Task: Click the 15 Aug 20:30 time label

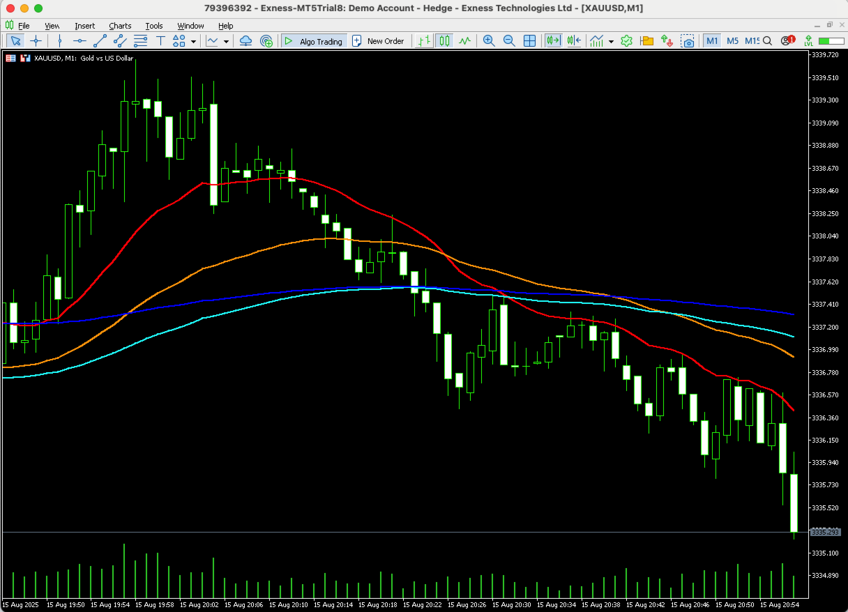Action: (513, 604)
